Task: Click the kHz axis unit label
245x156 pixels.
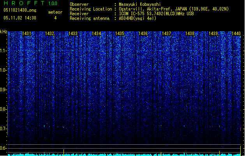Action: coord(4,32)
